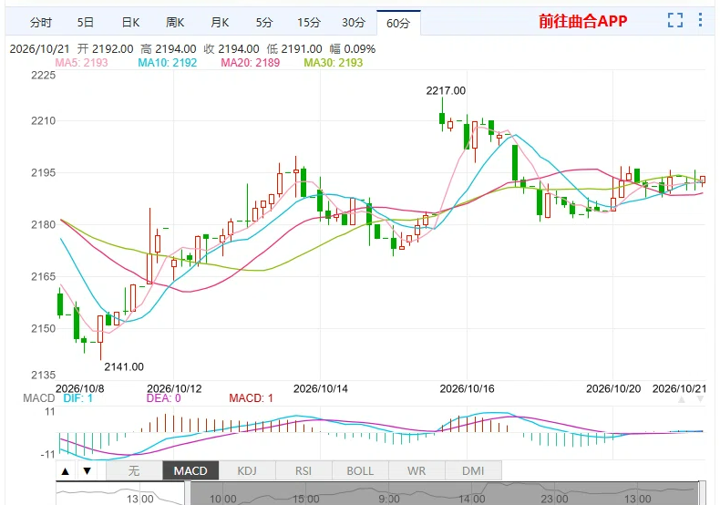
Task: Click the MA20: 2189 legend label
Action: coord(251,63)
